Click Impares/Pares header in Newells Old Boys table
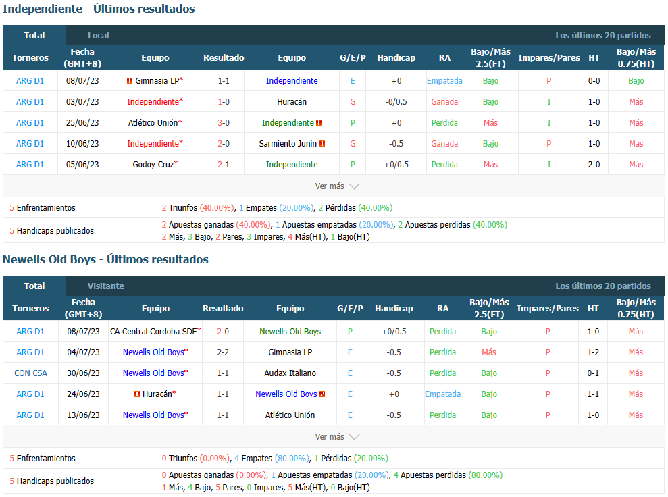This screenshot has width=668, height=497. coord(548,308)
